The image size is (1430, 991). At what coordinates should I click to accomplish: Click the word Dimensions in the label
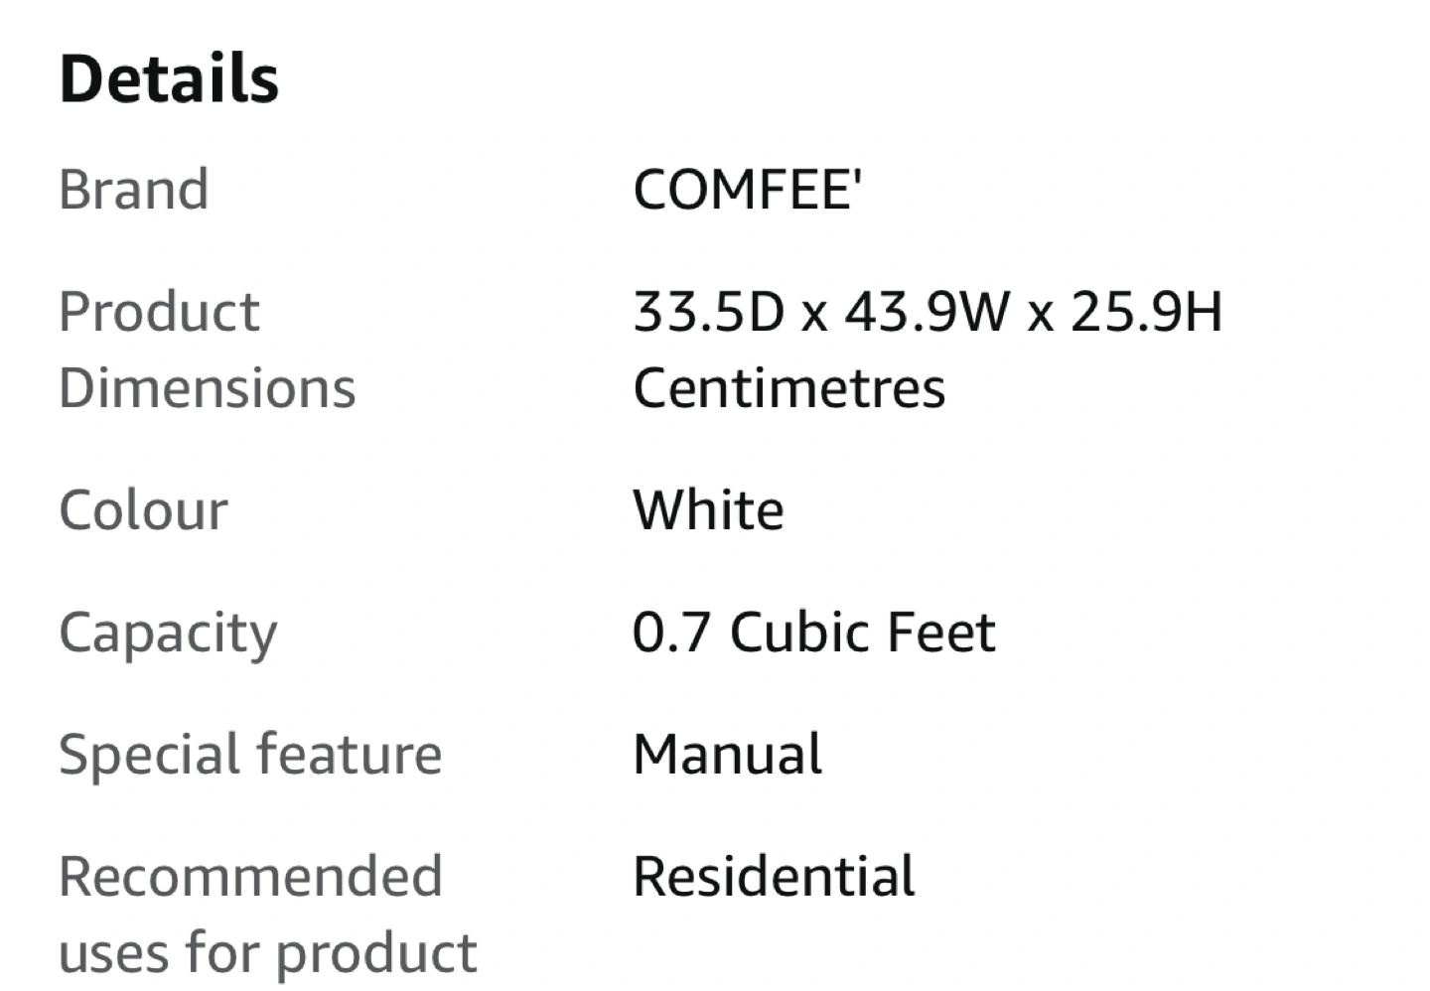(x=208, y=387)
